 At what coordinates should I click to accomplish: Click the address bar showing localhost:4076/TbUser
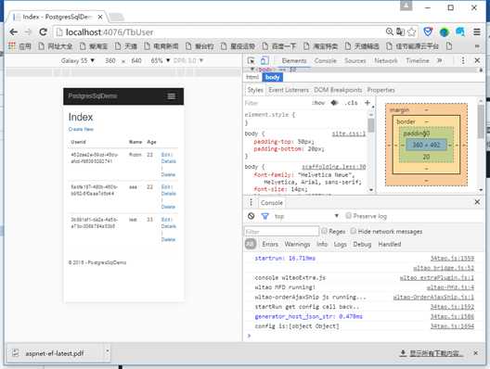click(x=219, y=32)
